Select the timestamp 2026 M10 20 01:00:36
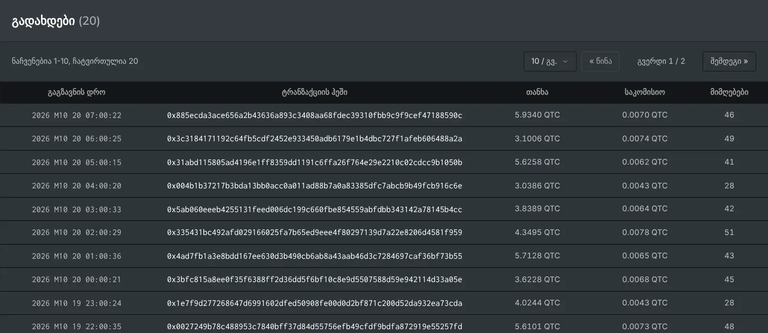This screenshot has width=768, height=333. [x=76, y=256]
